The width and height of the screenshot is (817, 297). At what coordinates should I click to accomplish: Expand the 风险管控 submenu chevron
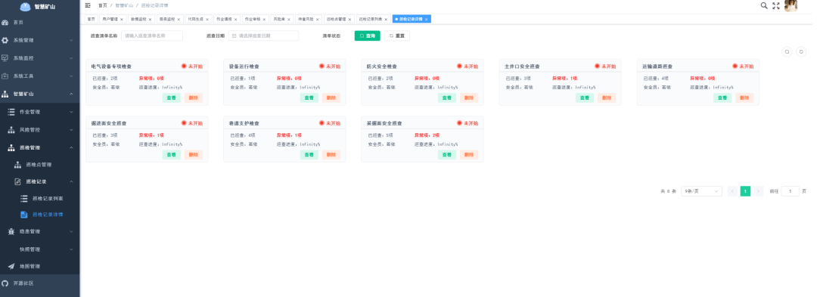[71, 130]
